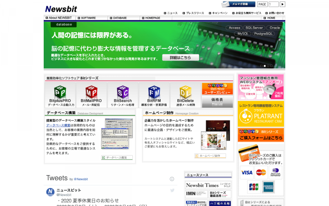Screen dimensions: 329x206
Task: Open the 価格表 Price List button
Action: (217, 102)
